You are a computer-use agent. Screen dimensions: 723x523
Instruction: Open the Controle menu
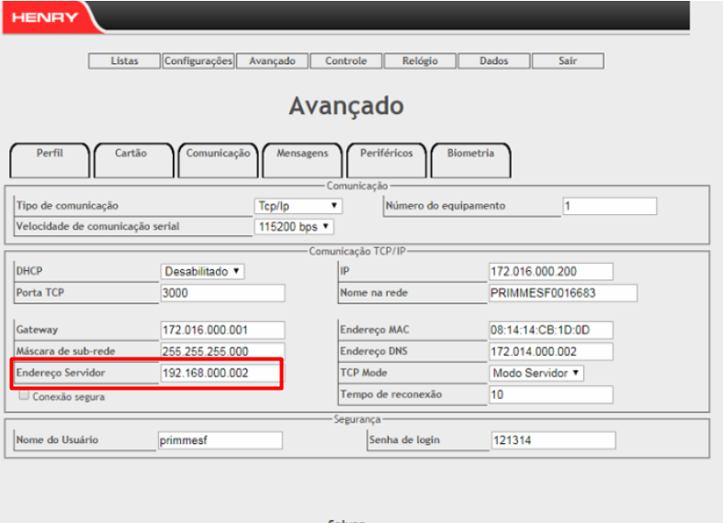coord(345,61)
